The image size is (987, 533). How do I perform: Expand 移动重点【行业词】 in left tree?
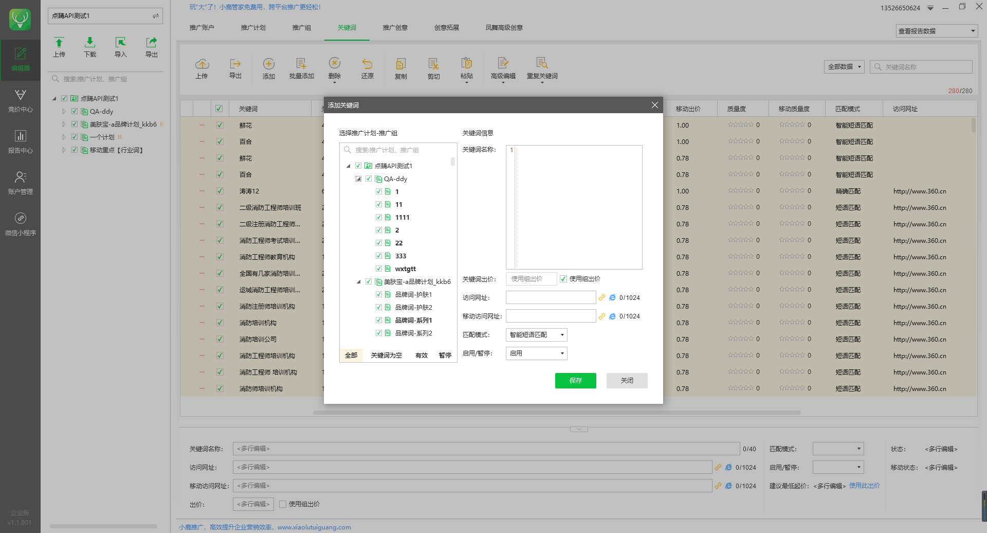pyautogui.click(x=64, y=150)
